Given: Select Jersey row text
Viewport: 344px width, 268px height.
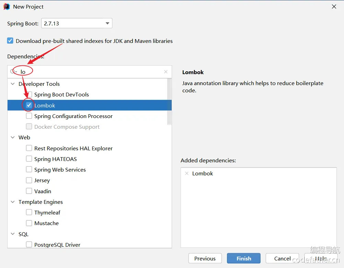Looking at the screenshot, I should tap(42, 180).
